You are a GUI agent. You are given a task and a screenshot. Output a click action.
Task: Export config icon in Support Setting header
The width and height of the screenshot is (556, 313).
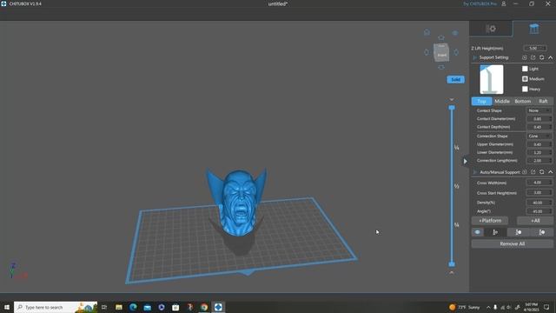533,57
